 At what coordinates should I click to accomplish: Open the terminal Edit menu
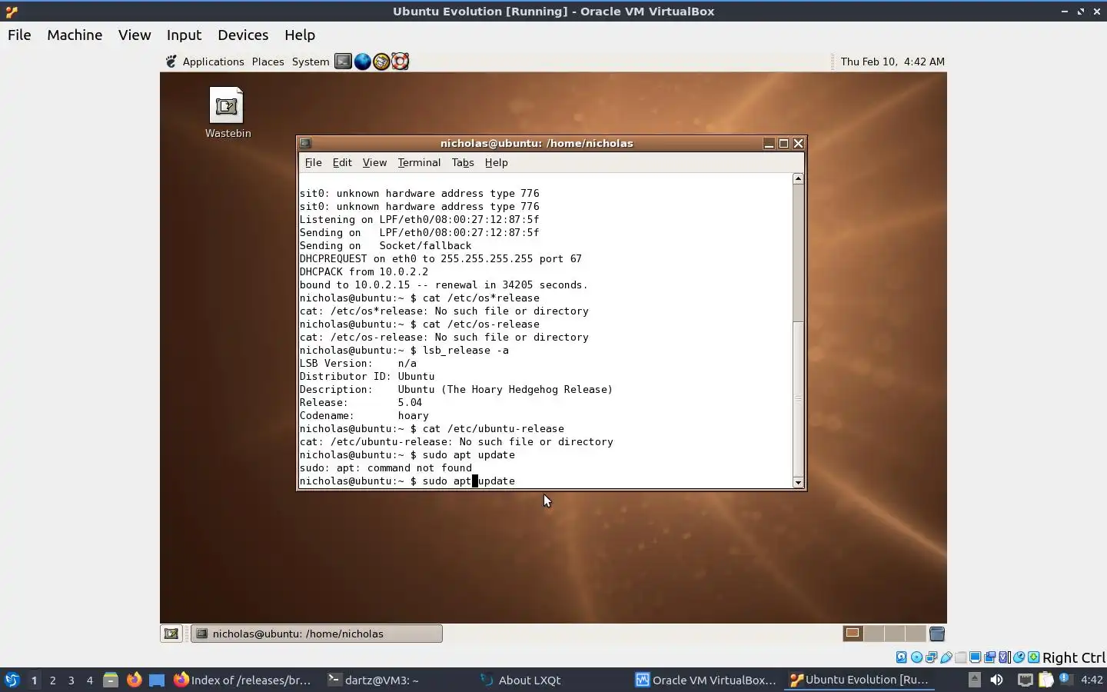(x=342, y=162)
